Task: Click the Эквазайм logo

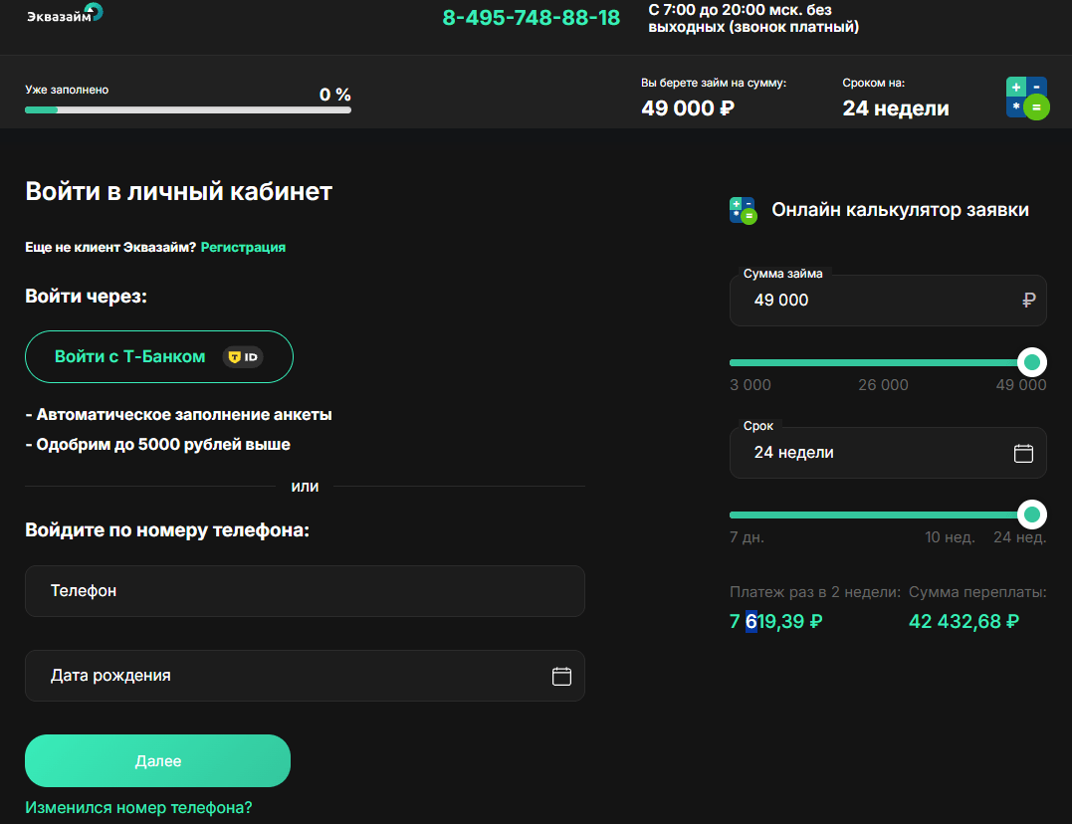Action: [65, 14]
